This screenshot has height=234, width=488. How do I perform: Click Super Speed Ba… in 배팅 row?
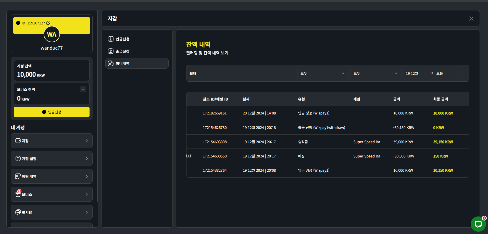coord(368,156)
